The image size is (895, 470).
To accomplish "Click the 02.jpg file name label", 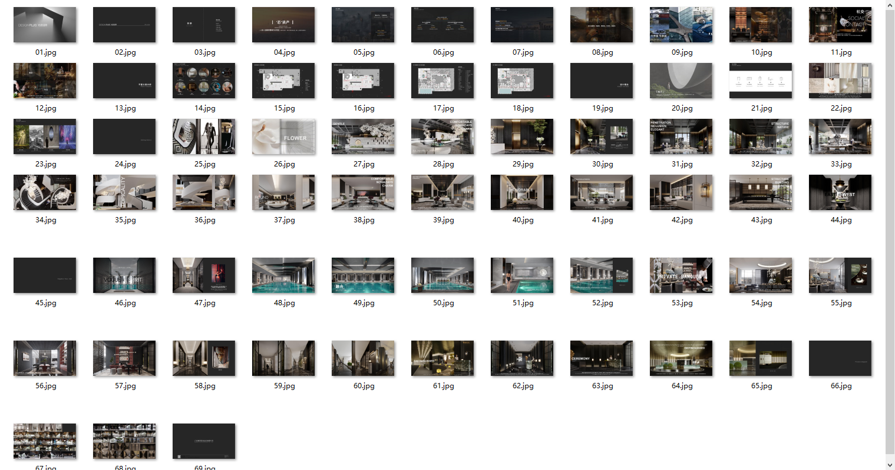I will (125, 52).
